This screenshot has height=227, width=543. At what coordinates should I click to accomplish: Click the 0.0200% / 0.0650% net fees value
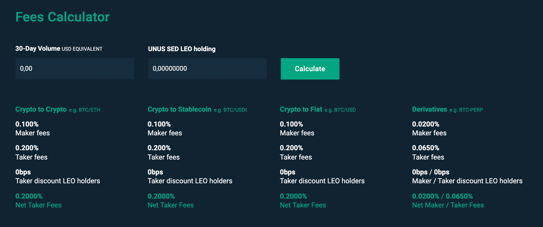(x=442, y=196)
